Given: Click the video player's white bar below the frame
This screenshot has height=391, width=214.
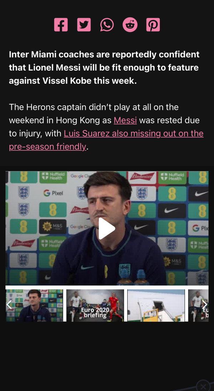Looking at the screenshot, I should pyautogui.click(x=107, y=287).
